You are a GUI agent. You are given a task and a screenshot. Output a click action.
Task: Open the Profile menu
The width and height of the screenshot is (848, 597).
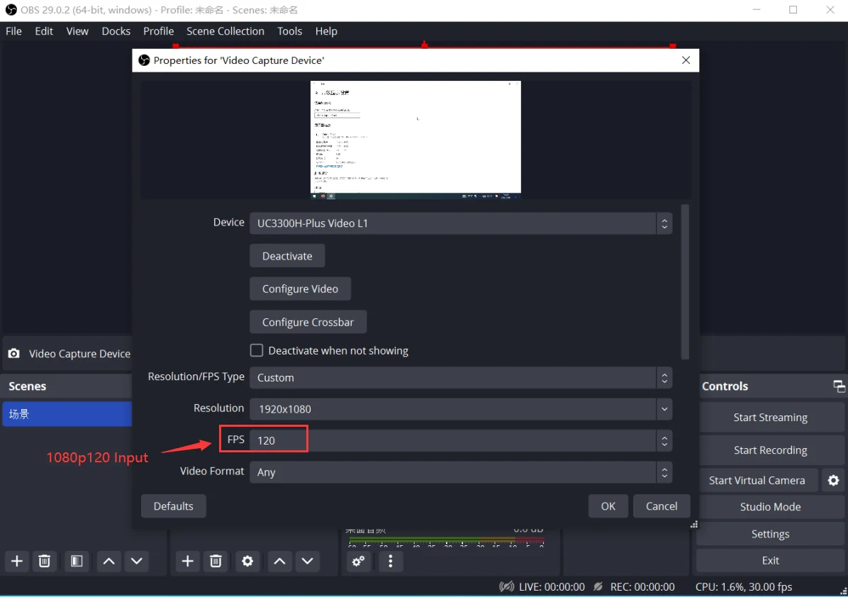(x=158, y=30)
